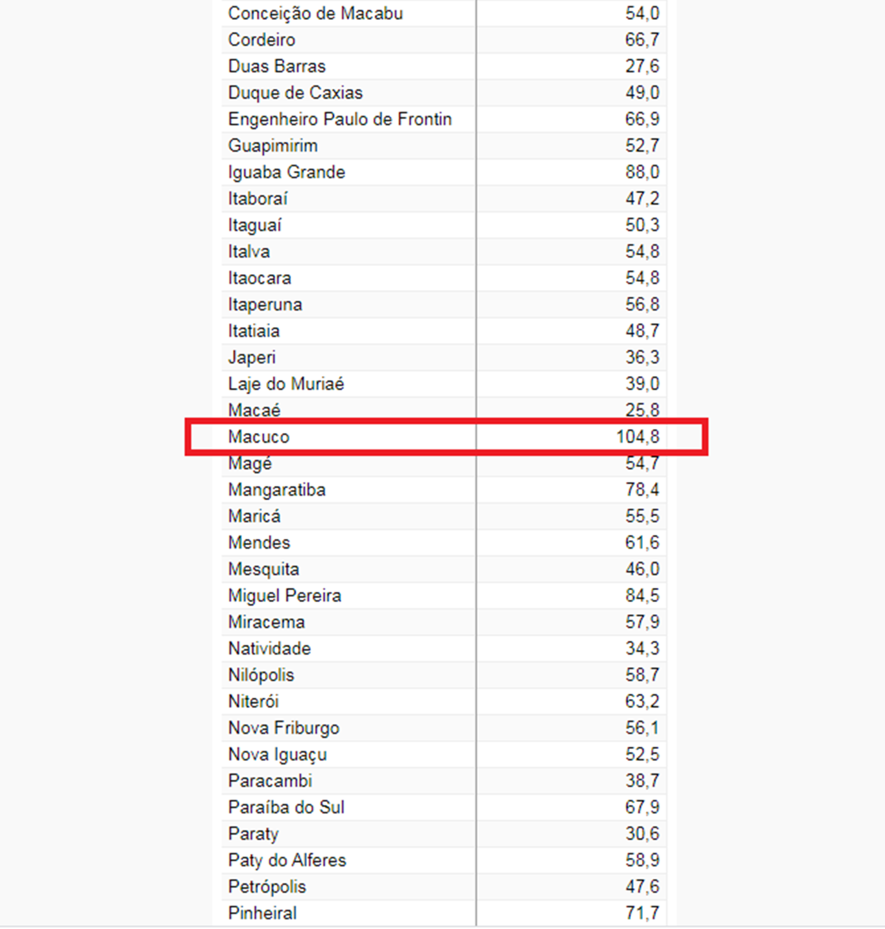Select the 104,8 value cell
Image resolution: width=885 pixels, height=929 pixels.
pos(637,437)
